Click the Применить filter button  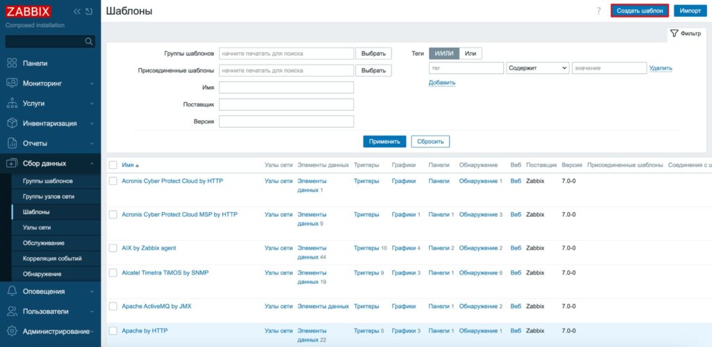click(x=384, y=141)
